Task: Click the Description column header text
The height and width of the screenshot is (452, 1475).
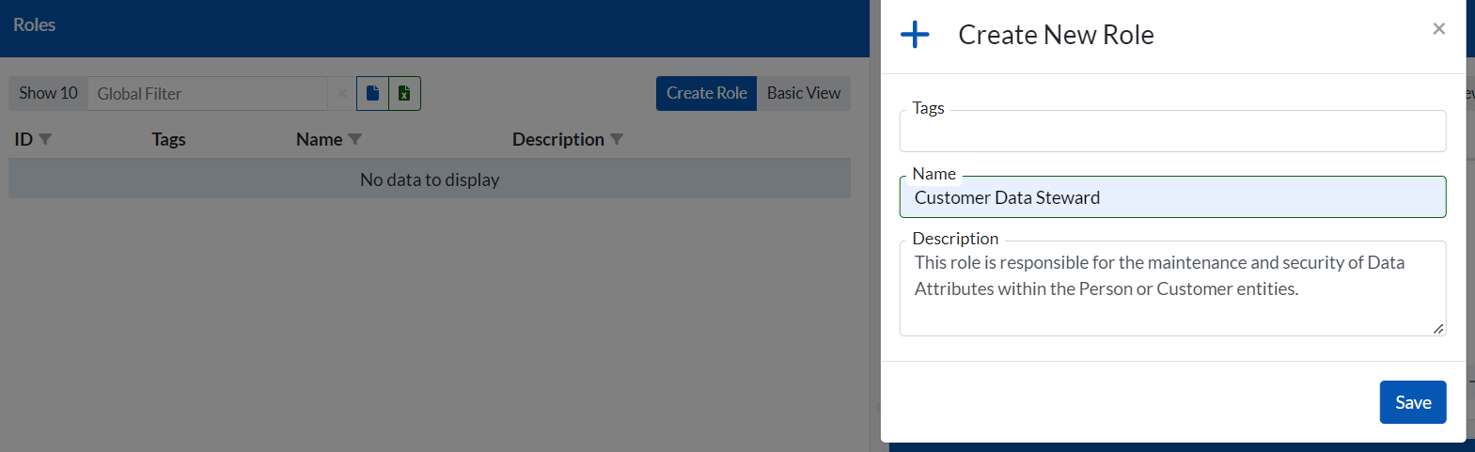Action: (x=557, y=139)
